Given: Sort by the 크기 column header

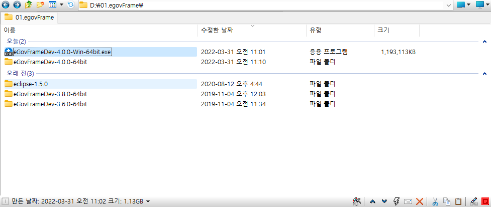Looking at the screenshot, I should tap(383, 30).
